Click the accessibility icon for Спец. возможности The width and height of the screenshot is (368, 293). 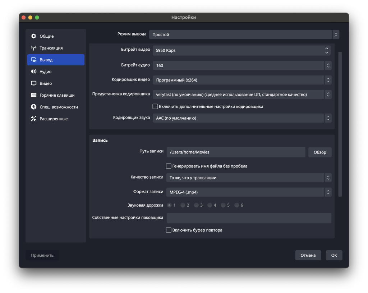click(33, 107)
